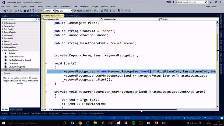Click the New Project icon
The width and height of the screenshot is (224, 126).
pos(16,11)
